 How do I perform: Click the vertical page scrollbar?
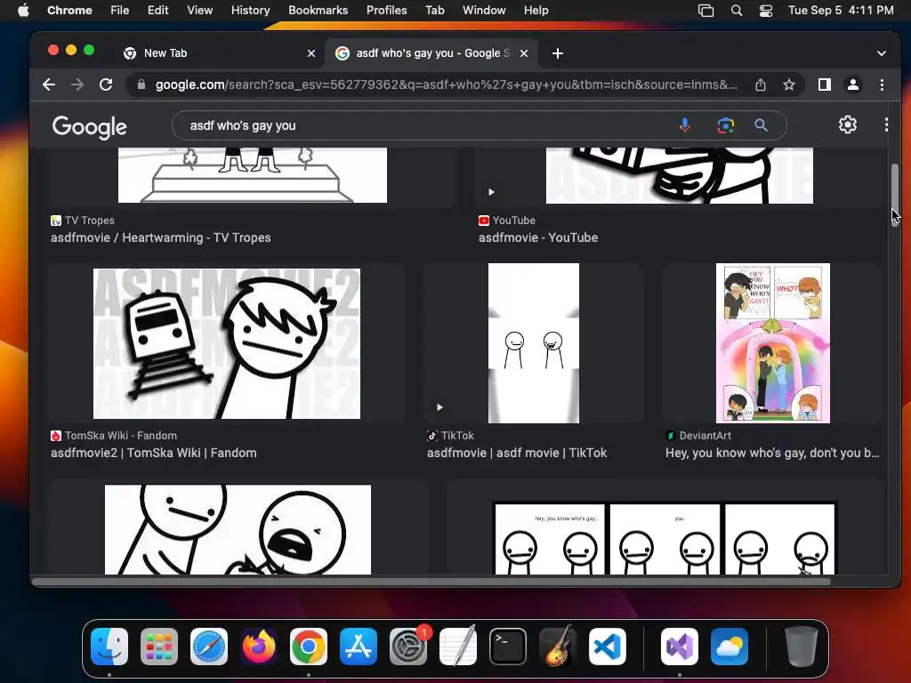coord(895,195)
